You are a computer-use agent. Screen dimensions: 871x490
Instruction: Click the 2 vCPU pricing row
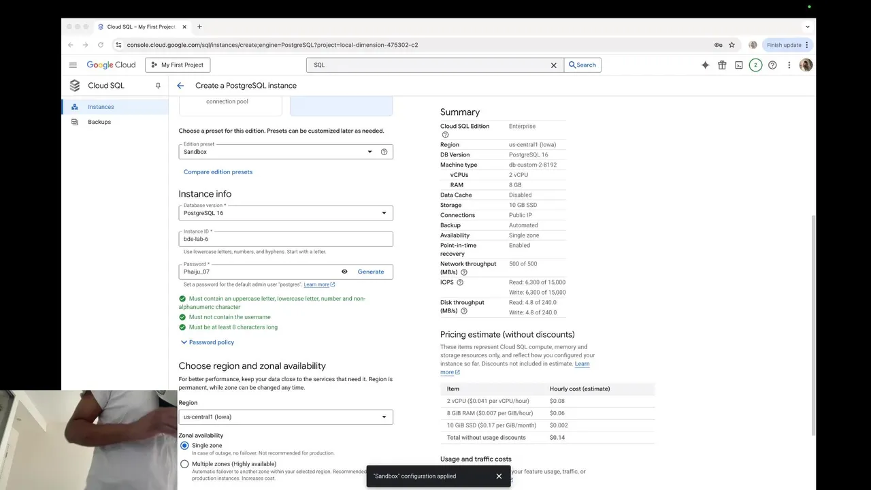pyautogui.click(x=547, y=401)
